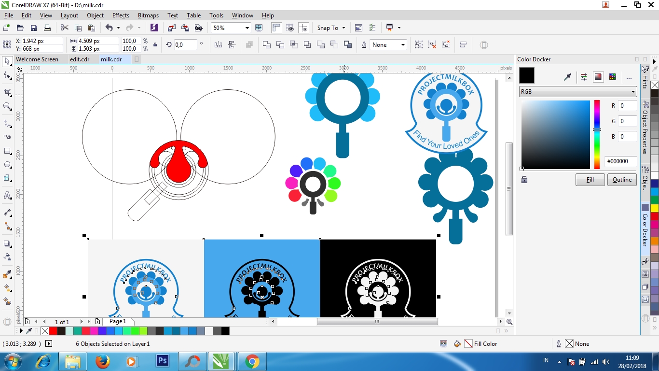Click the eyedropper in Color Docker
This screenshot has width=659, height=371.
click(568, 77)
